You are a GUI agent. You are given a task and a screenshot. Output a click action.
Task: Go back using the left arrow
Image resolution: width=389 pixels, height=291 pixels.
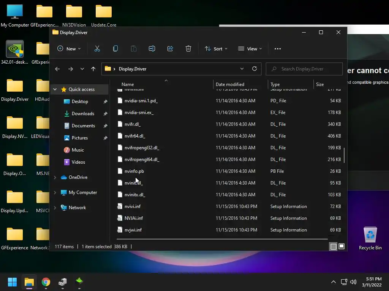pyautogui.click(x=57, y=69)
